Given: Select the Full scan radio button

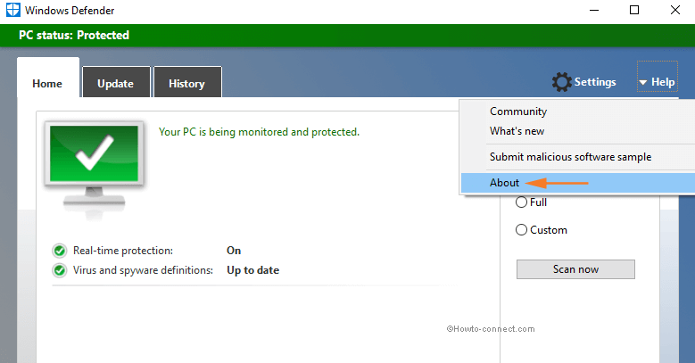Looking at the screenshot, I should (521, 202).
